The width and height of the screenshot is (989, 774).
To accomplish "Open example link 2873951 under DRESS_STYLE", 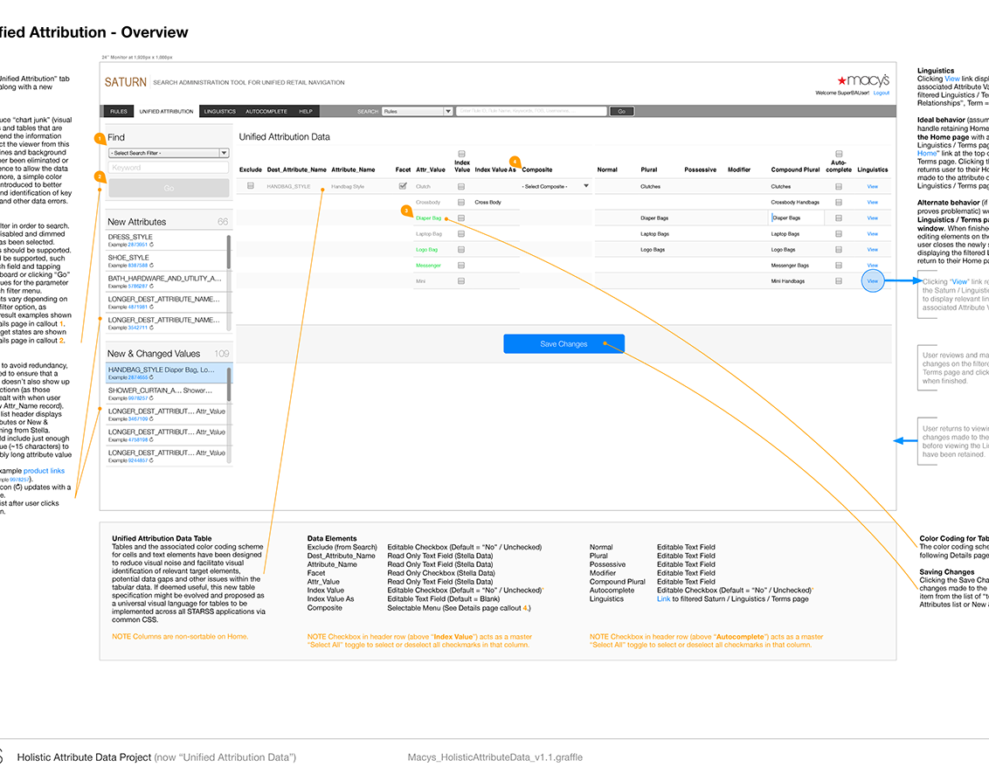I will point(138,245).
